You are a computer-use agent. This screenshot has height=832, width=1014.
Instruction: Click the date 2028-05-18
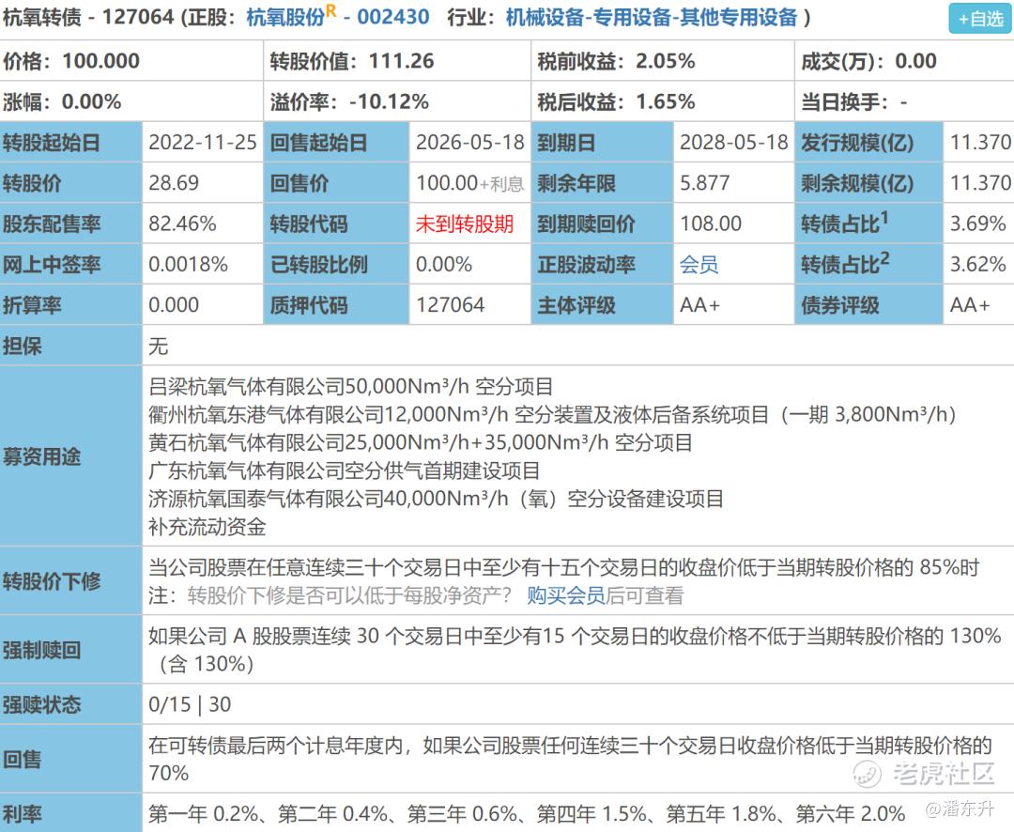(x=733, y=143)
